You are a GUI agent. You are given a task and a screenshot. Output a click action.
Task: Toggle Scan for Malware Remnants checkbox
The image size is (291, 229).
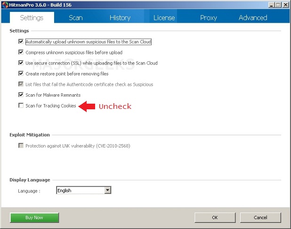tap(21, 95)
